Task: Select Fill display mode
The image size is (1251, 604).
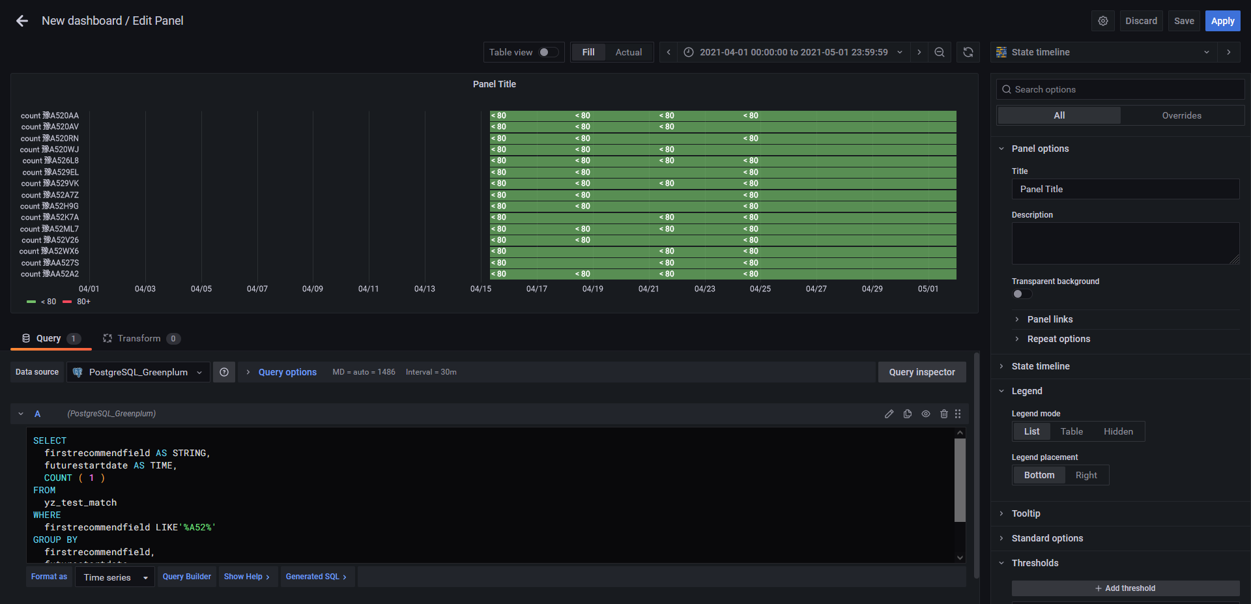Action: point(588,52)
